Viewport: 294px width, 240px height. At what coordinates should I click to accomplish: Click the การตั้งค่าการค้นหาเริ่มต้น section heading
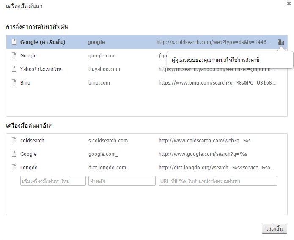37,27
